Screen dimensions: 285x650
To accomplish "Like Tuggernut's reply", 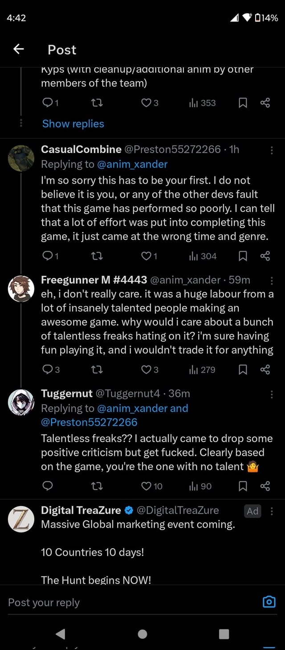I will click(x=146, y=486).
